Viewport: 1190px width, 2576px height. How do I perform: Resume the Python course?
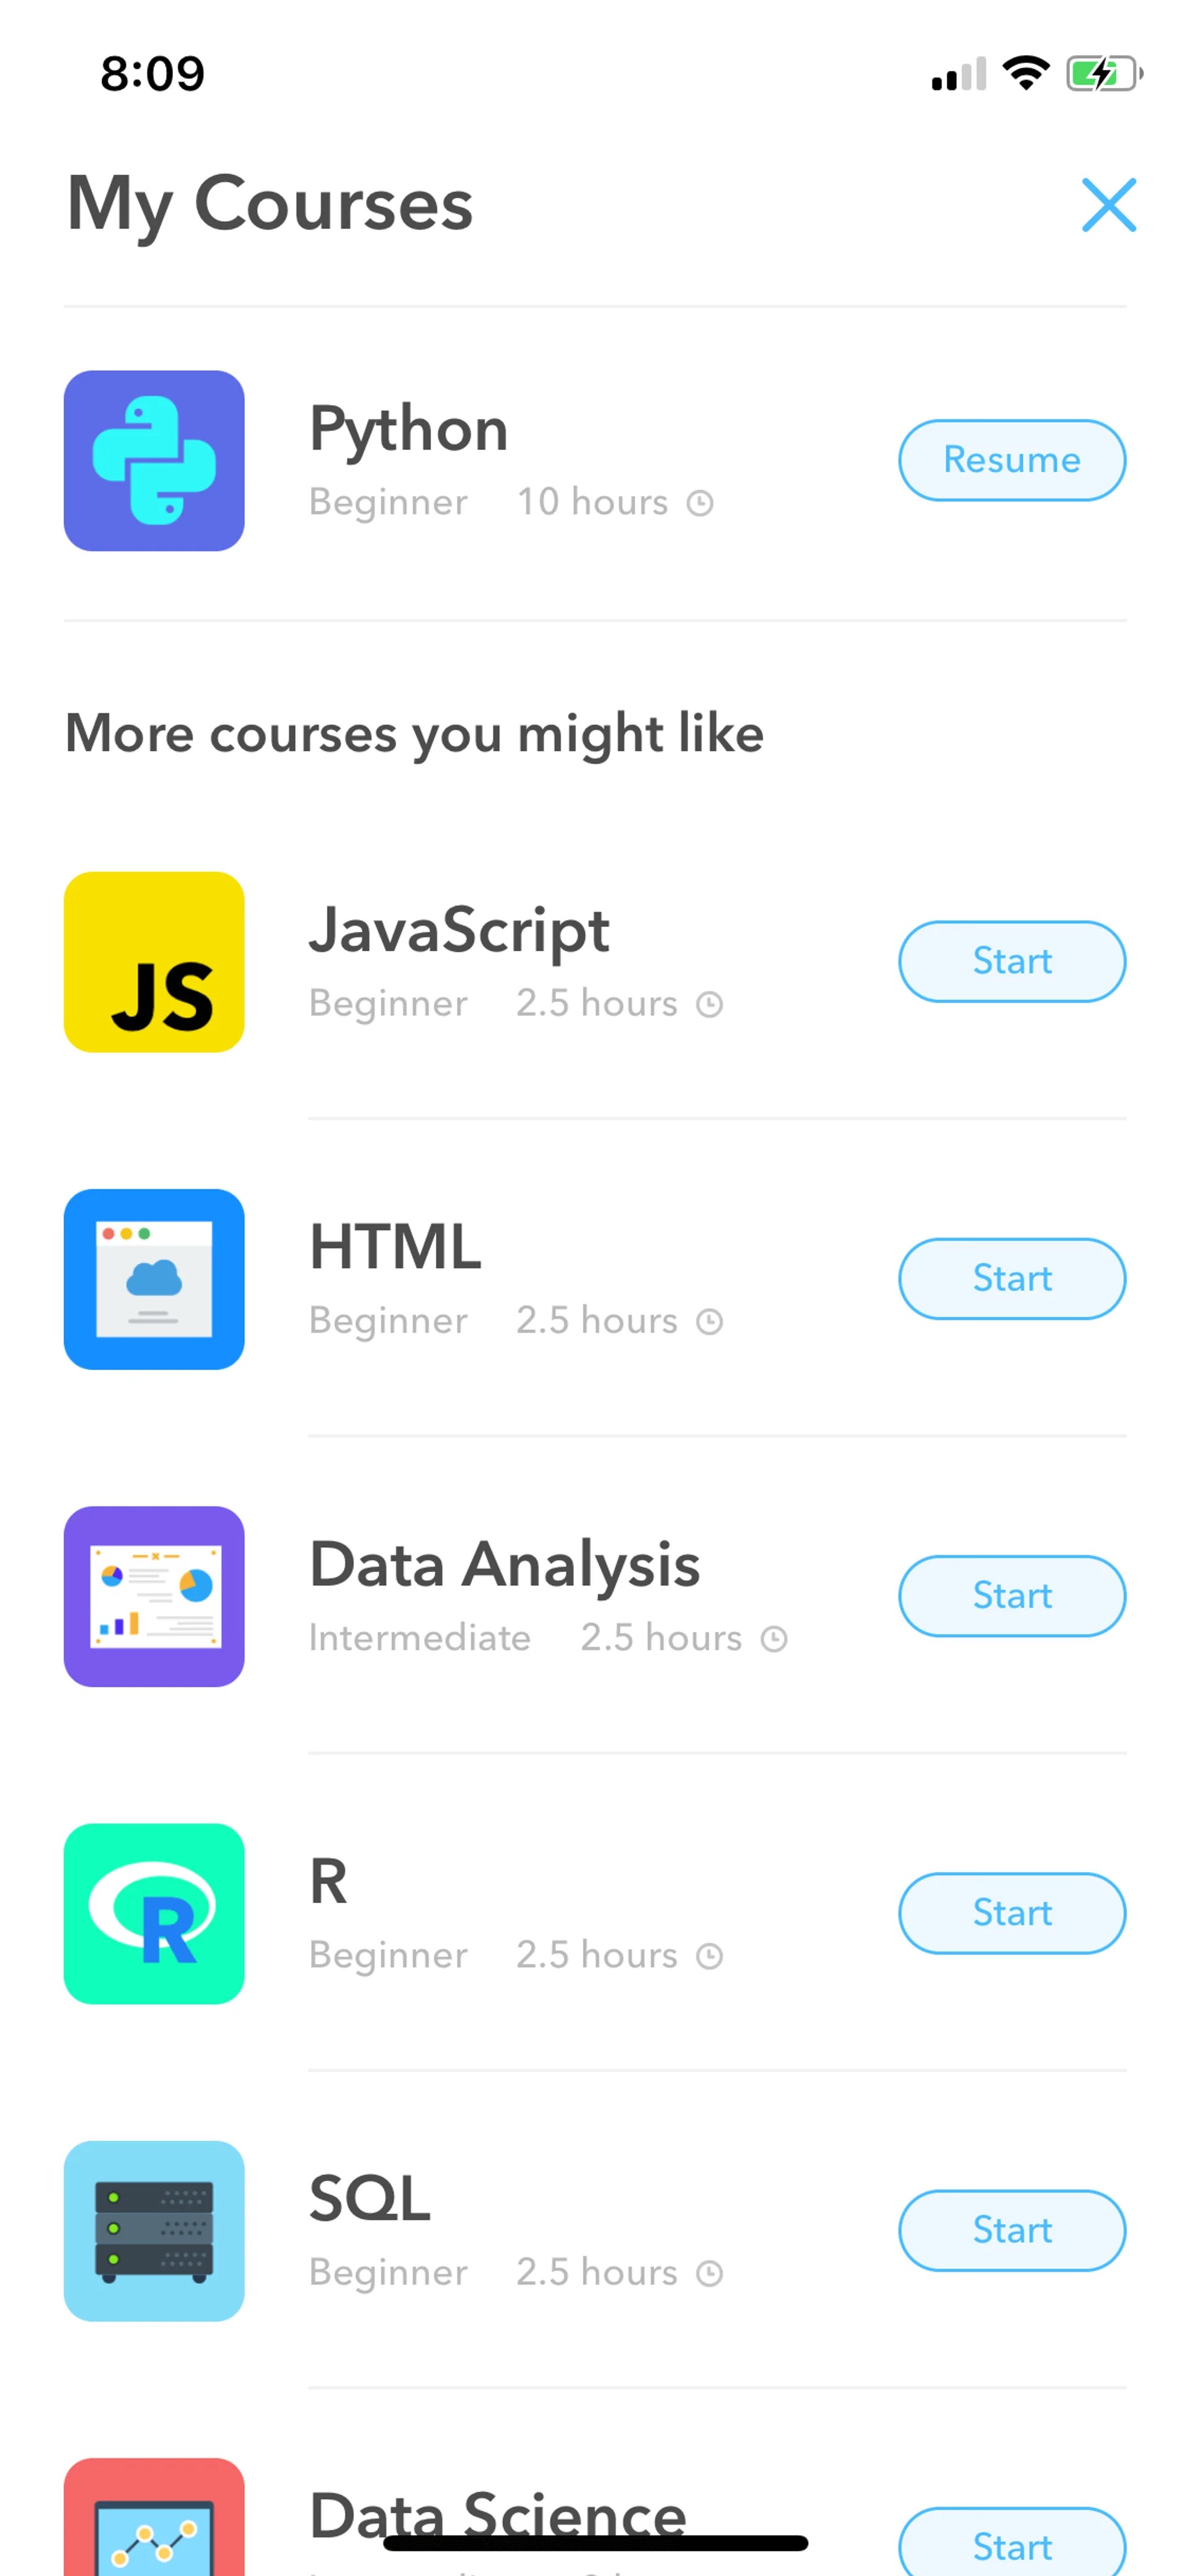pos(1011,460)
